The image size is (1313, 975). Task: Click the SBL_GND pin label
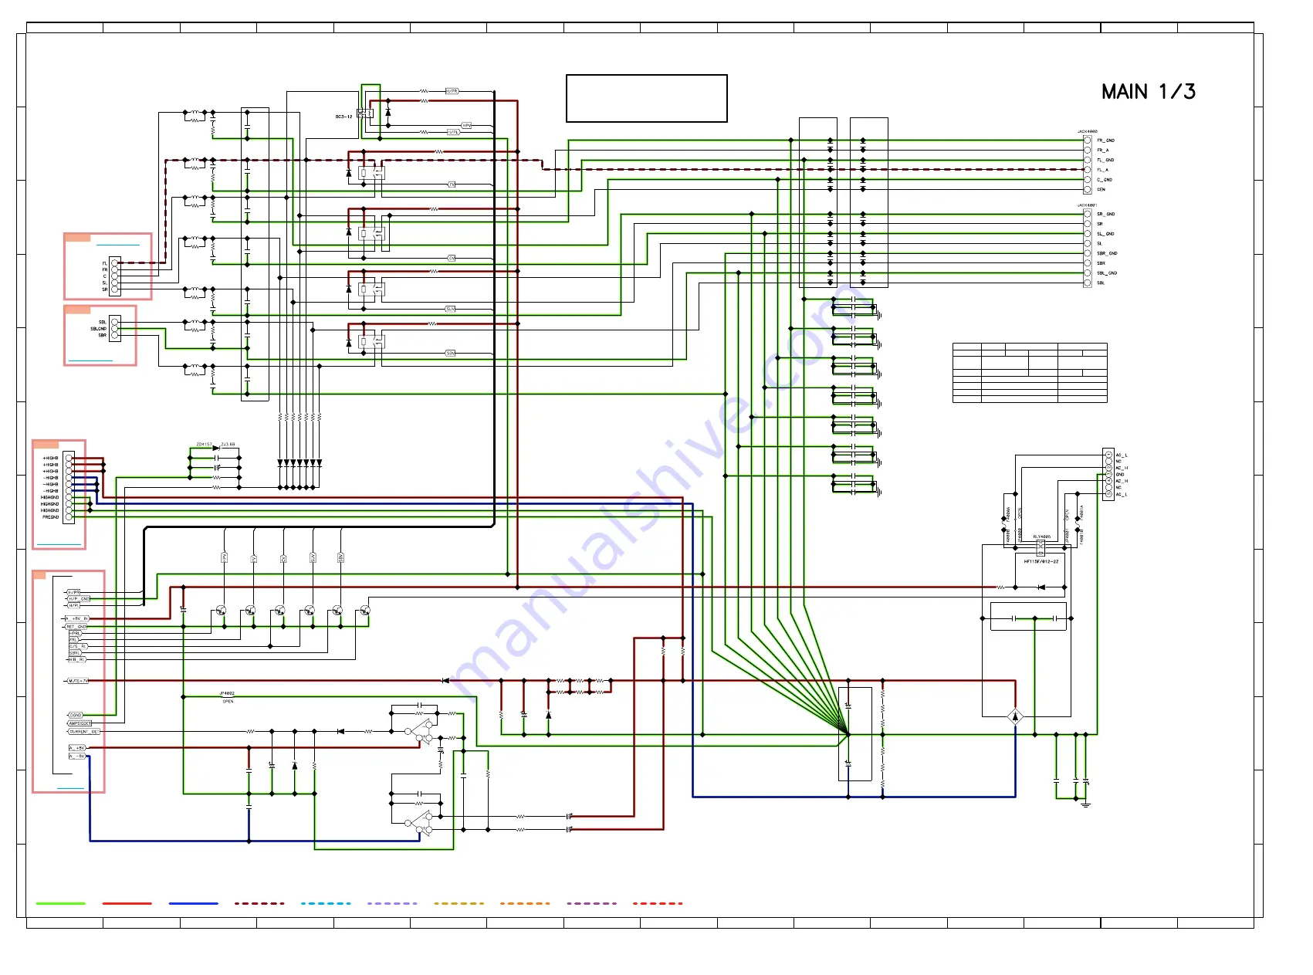point(1107,273)
